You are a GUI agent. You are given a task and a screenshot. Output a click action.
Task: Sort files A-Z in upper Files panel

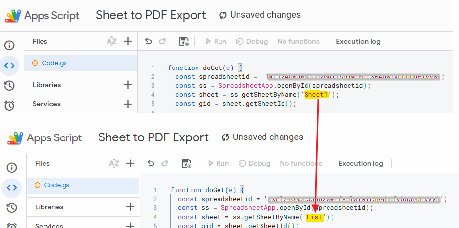pos(112,41)
